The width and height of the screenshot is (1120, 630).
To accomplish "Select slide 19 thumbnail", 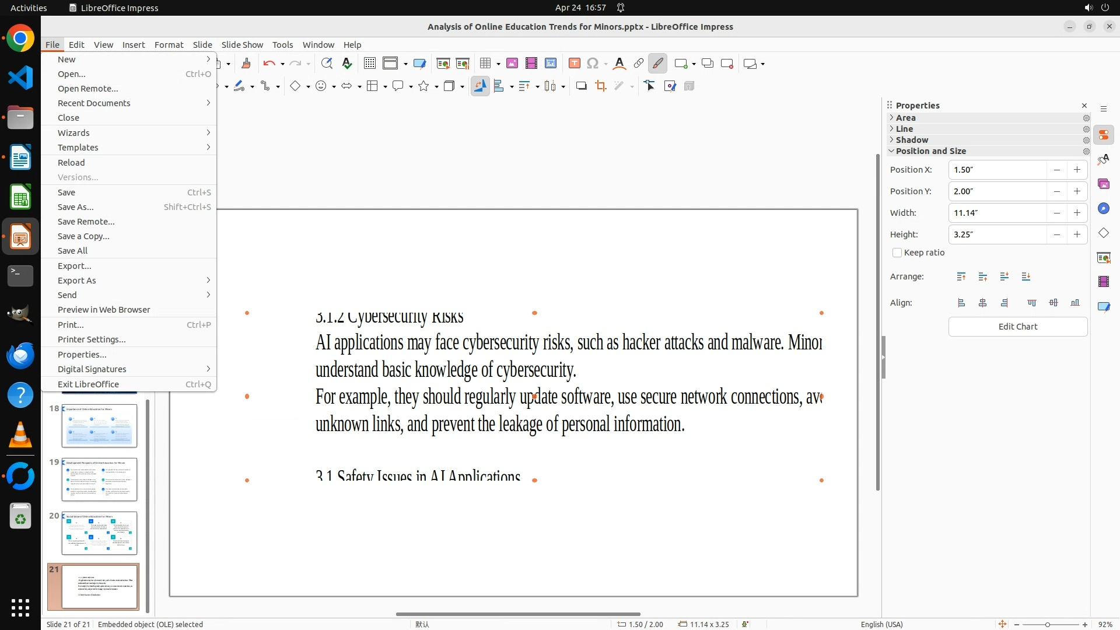I will 99,480.
